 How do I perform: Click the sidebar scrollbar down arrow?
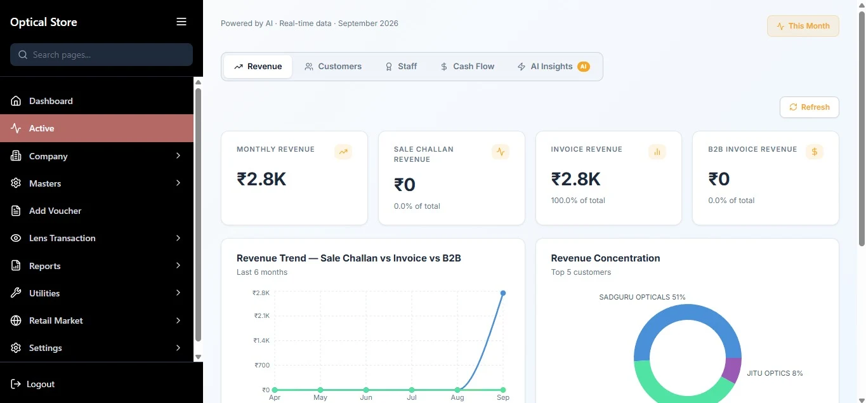(198, 357)
